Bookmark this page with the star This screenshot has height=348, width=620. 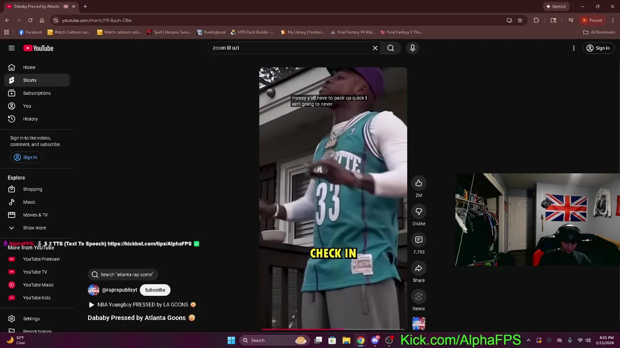point(520,20)
